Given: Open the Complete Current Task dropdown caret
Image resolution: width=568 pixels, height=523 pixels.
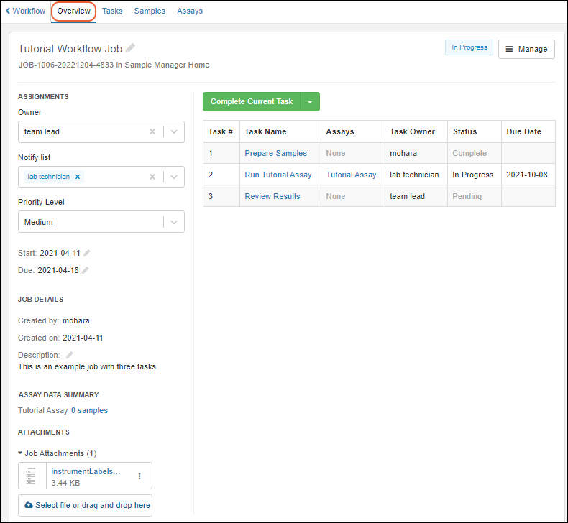Looking at the screenshot, I should (310, 102).
